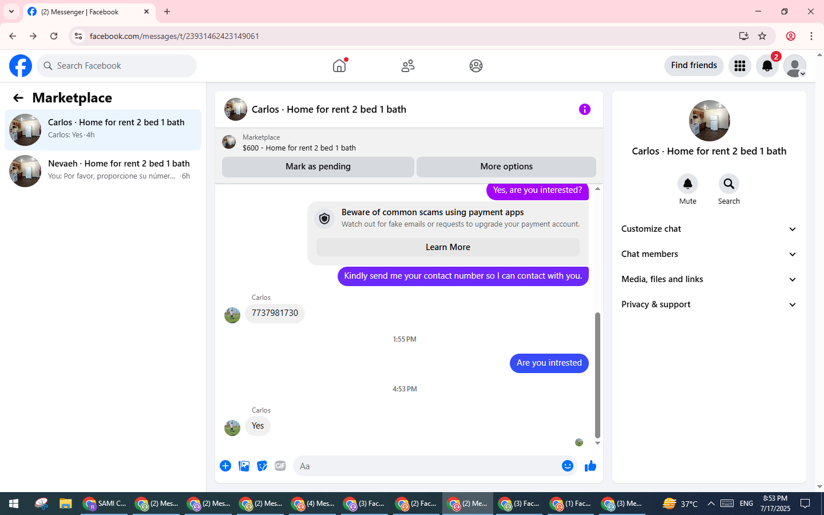This screenshot has height=515, width=824.
Task: Open Carlos chat in Marketplace list
Action: [x=103, y=130]
